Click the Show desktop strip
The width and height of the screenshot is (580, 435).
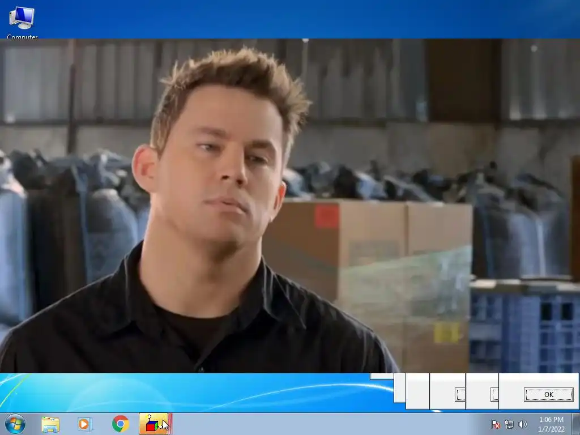pos(576,424)
